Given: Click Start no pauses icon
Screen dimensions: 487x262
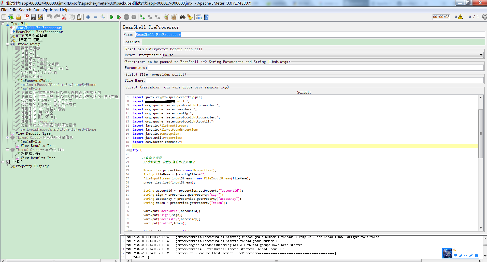Looking at the screenshot, I should pos(119,17).
